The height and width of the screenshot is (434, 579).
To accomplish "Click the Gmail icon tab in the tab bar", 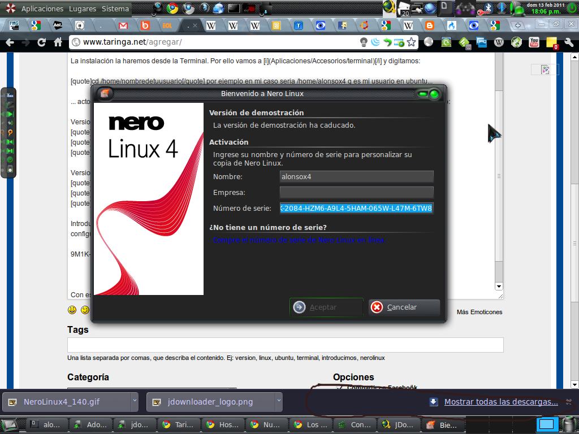I will point(123,25).
